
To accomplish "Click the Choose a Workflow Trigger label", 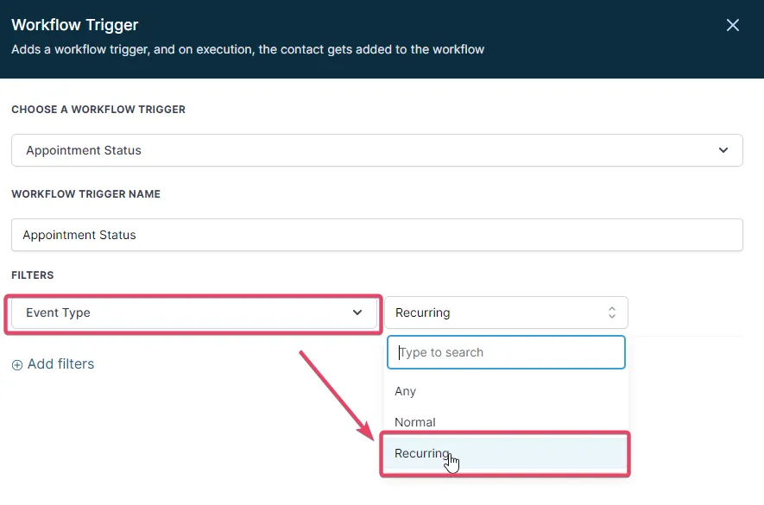I will (x=98, y=110).
